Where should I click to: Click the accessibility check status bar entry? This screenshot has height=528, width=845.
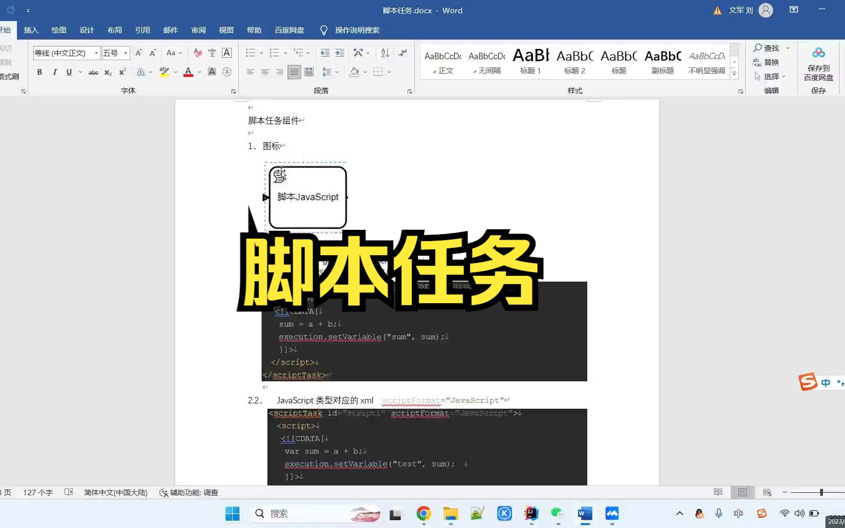(189, 492)
